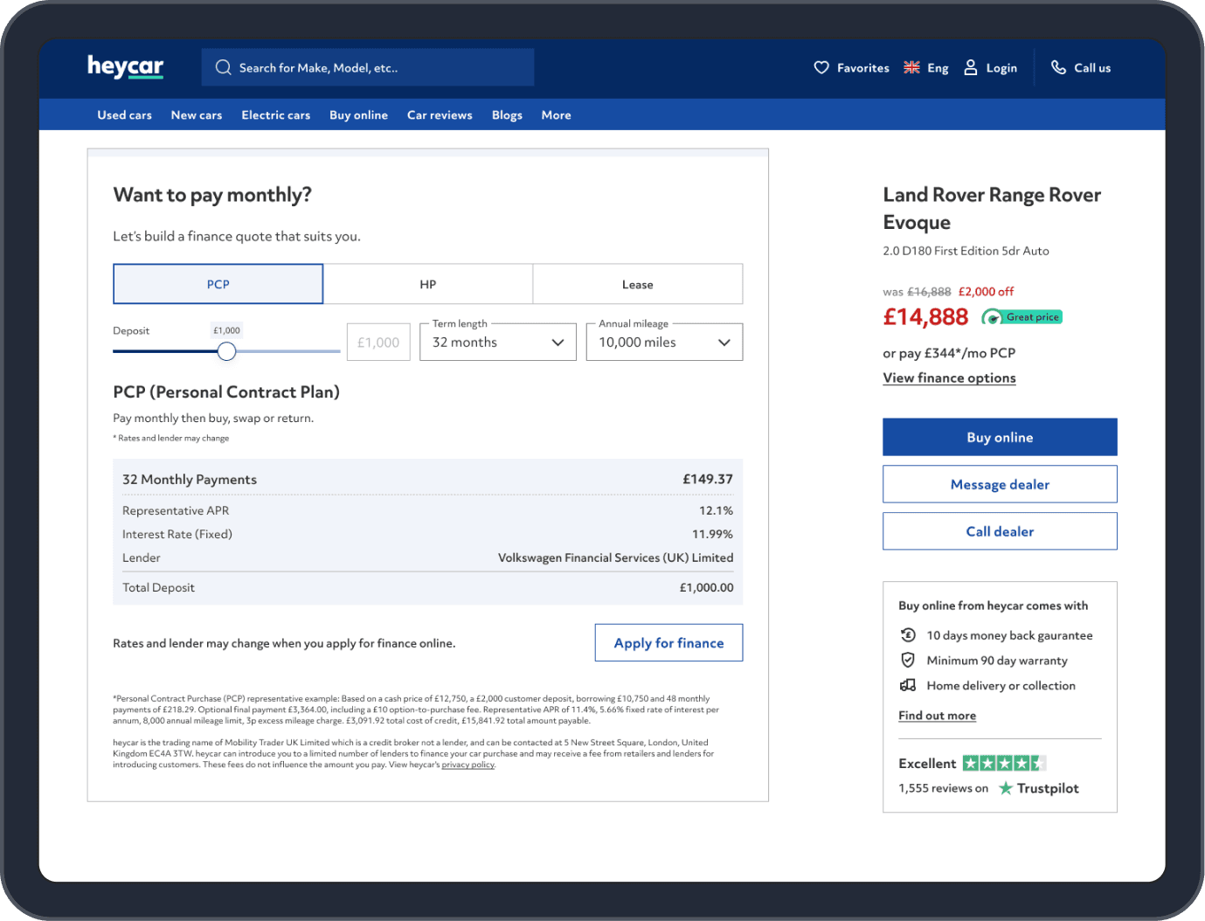Viewport: 1205px width, 921px height.
Task: Click the Favorites heart icon
Action: tap(821, 67)
